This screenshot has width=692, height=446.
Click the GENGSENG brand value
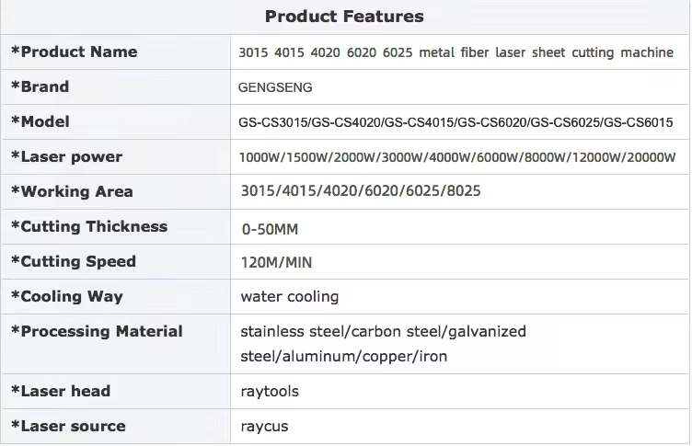point(275,88)
